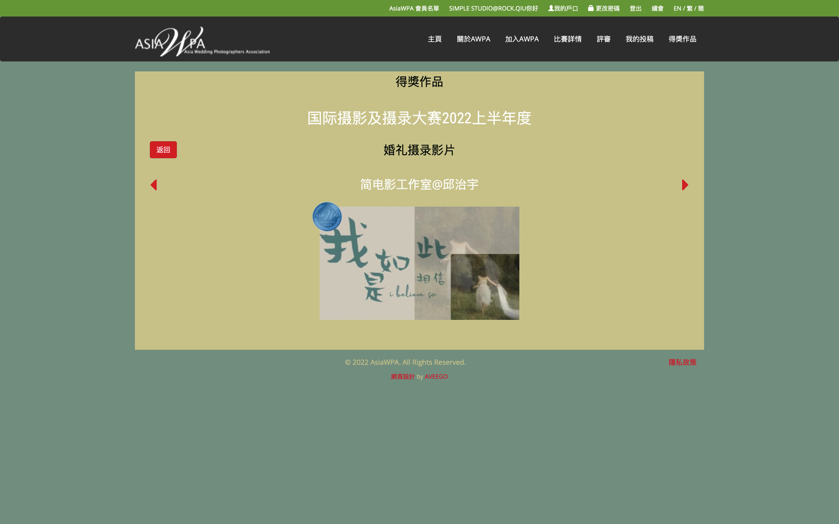Open the 關於AWPA menu item

pos(473,39)
